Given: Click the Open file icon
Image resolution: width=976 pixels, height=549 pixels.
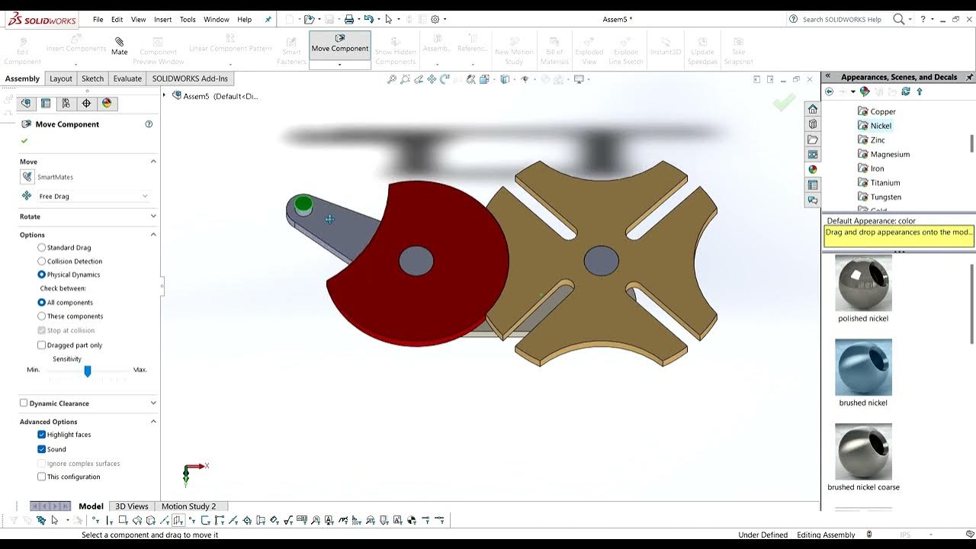Looking at the screenshot, I should click(x=308, y=19).
